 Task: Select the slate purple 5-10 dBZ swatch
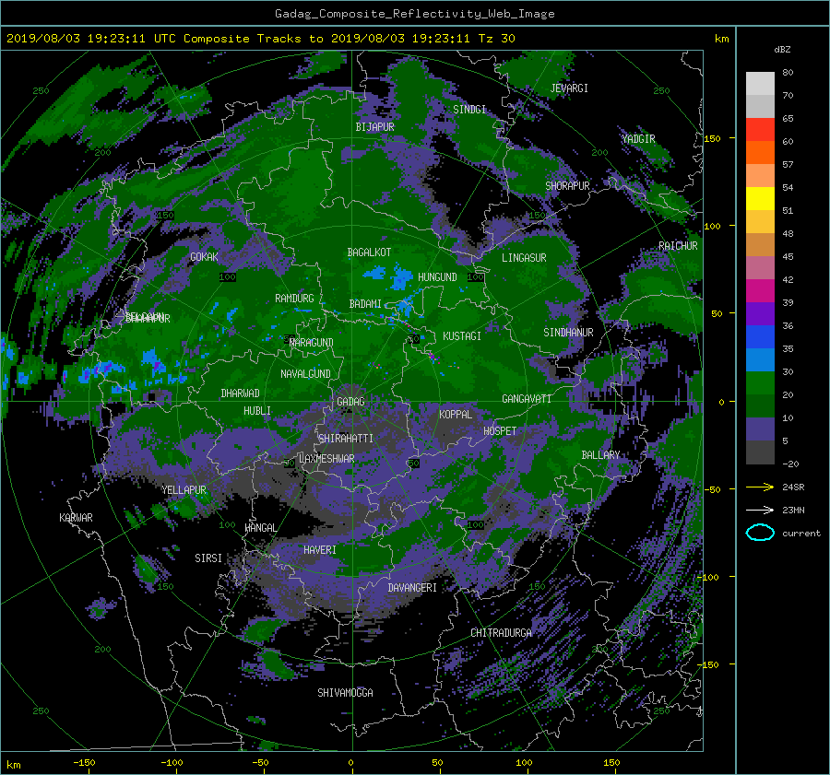pyautogui.click(x=760, y=429)
